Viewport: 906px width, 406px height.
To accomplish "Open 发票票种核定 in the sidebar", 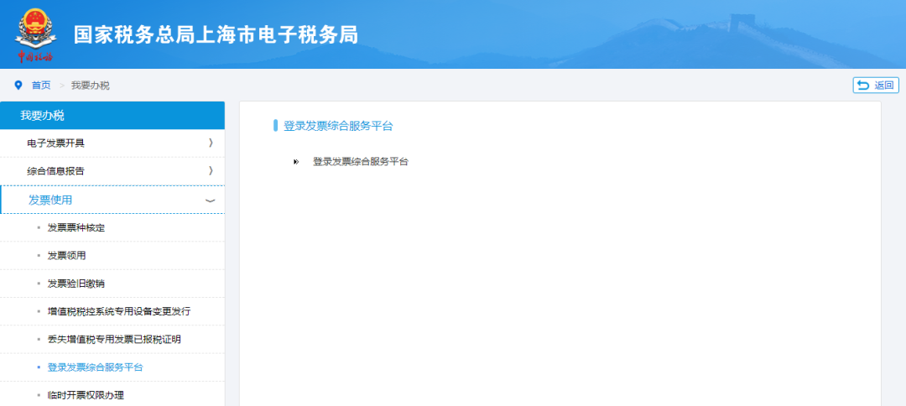I will pos(76,228).
